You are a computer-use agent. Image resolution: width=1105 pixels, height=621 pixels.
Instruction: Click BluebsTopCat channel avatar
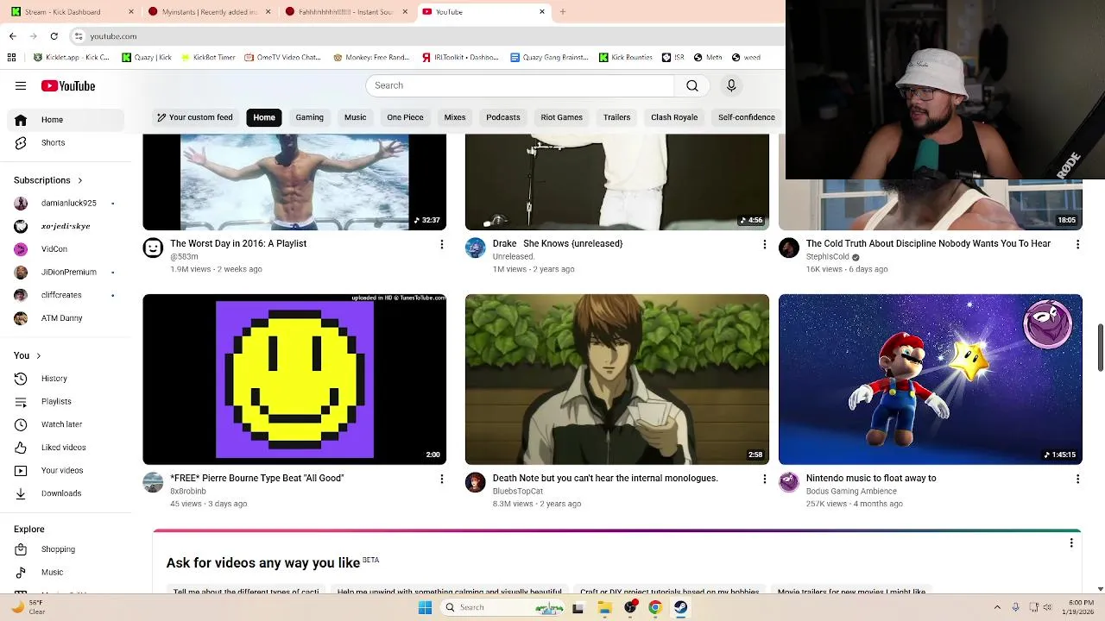click(x=476, y=483)
